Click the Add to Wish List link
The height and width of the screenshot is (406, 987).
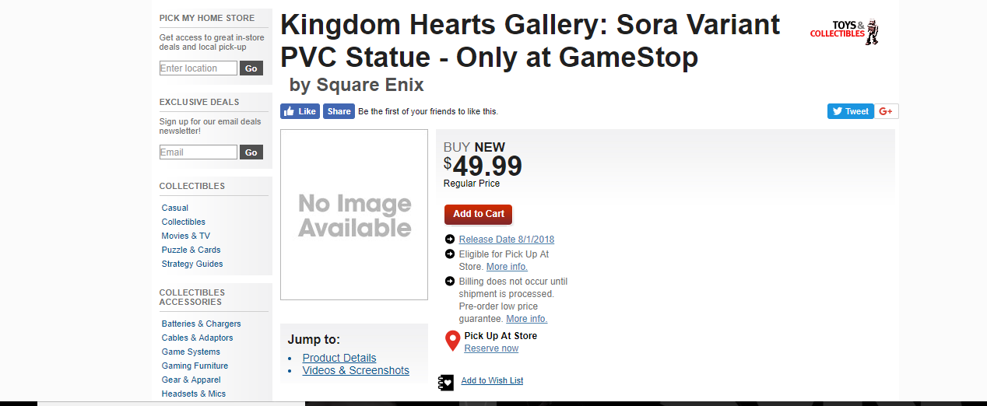492,381
